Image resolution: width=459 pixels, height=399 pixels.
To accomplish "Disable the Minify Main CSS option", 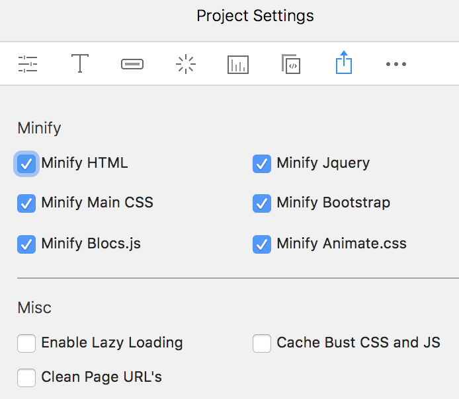I will point(26,203).
